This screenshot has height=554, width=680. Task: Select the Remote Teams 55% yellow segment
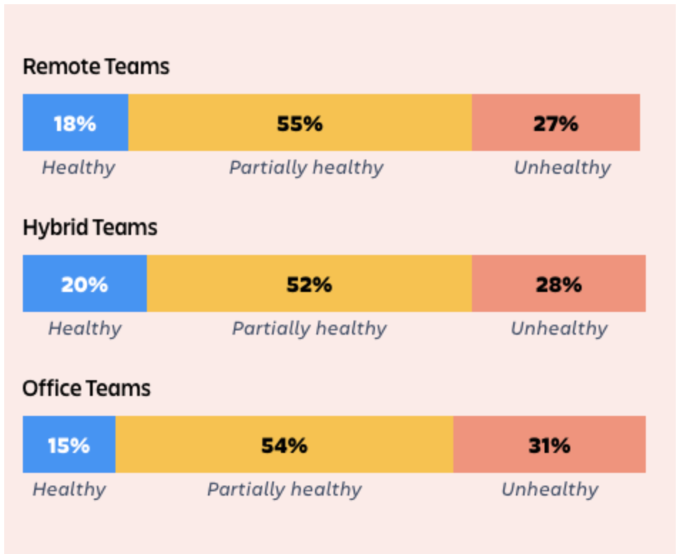pyautogui.click(x=300, y=122)
